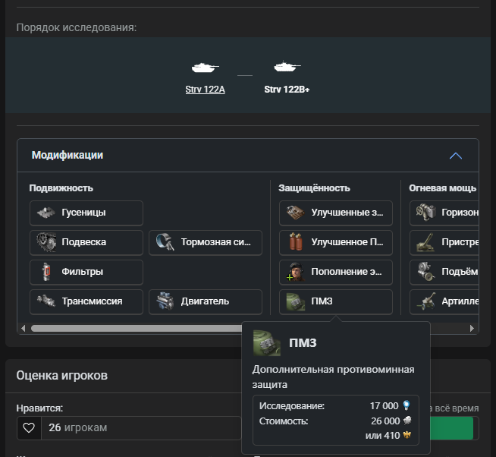Click the improved parts toolbox icon
The width and height of the screenshot is (496, 457).
296,213
